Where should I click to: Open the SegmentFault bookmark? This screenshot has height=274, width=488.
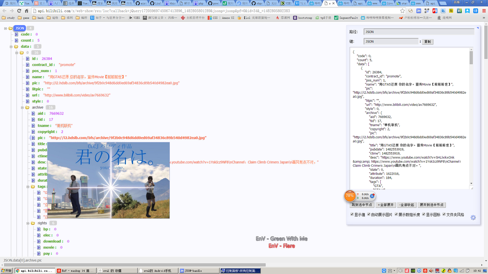coord(346,18)
